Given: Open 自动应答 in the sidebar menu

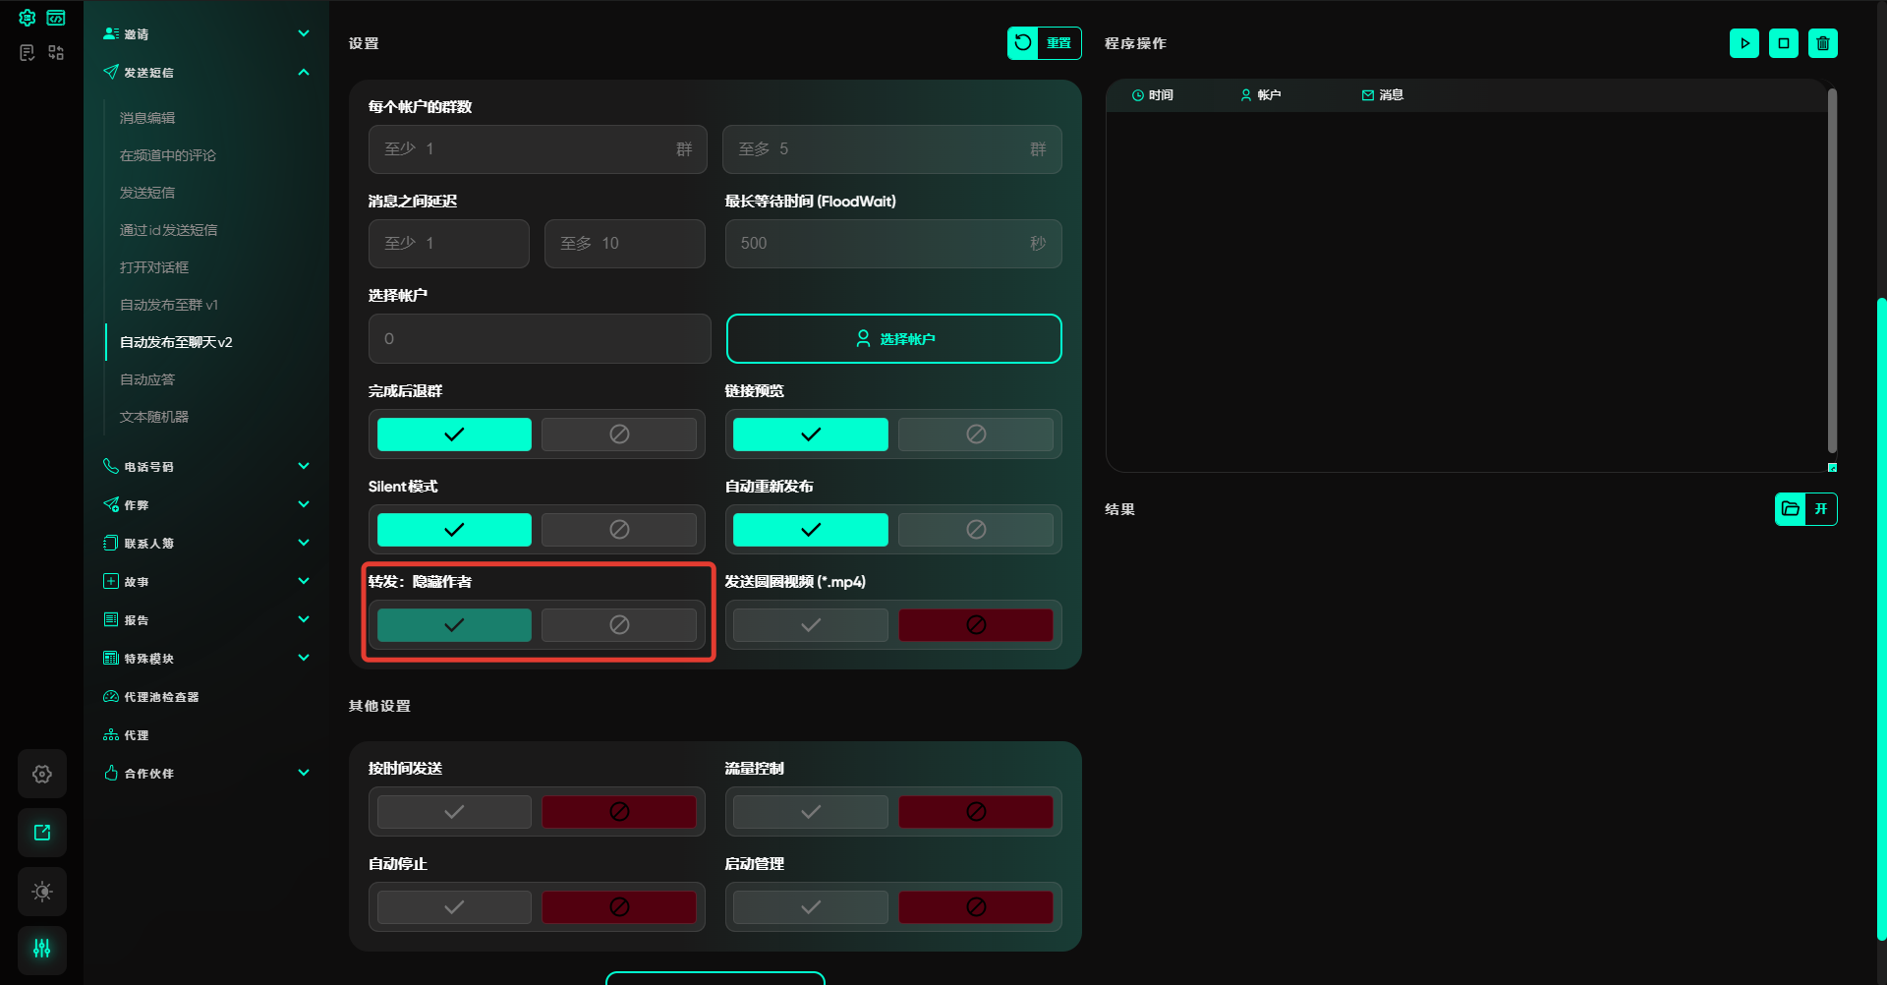Looking at the screenshot, I should pos(147,379).
